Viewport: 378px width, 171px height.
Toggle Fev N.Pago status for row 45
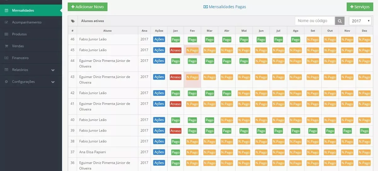192,50
